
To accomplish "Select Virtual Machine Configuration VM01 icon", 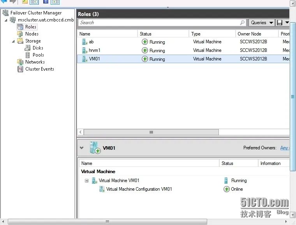I will click(102, 189).
